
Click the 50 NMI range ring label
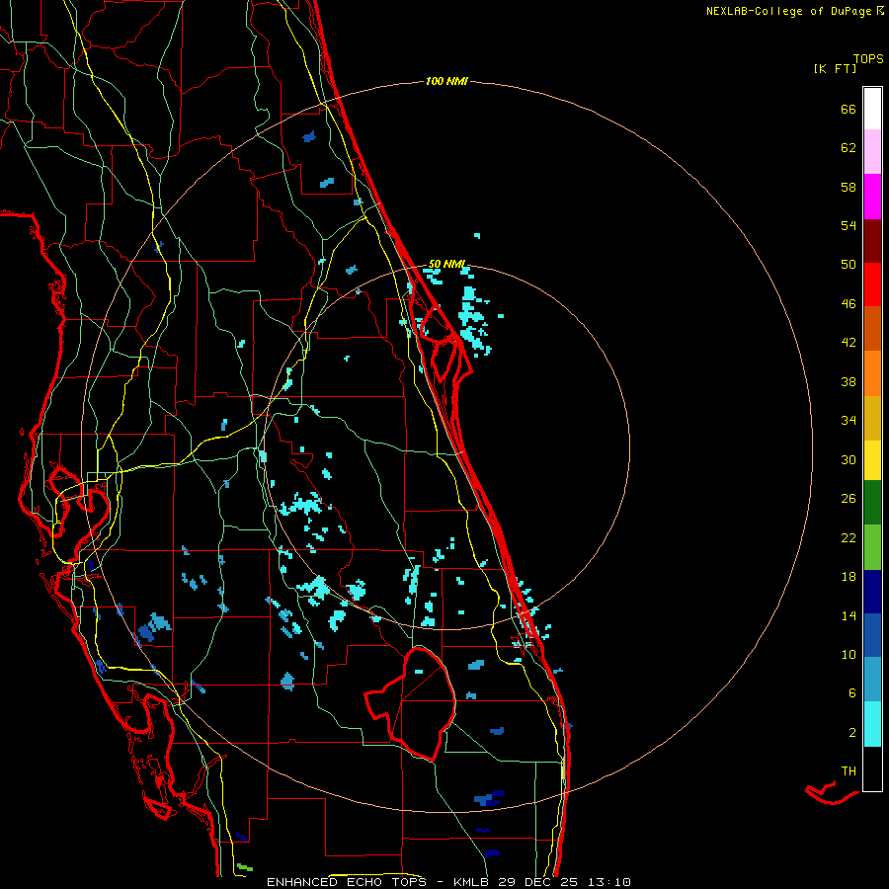click(x=446, y=264)
